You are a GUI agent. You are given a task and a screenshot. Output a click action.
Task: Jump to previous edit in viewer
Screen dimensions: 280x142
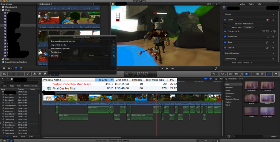click(162, 69)
